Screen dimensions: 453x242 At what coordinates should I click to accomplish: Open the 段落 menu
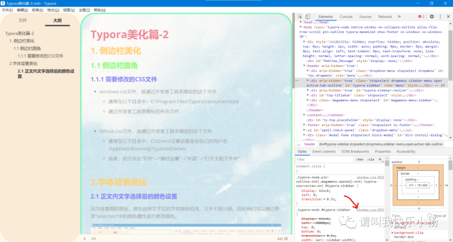tap(38, 10)
